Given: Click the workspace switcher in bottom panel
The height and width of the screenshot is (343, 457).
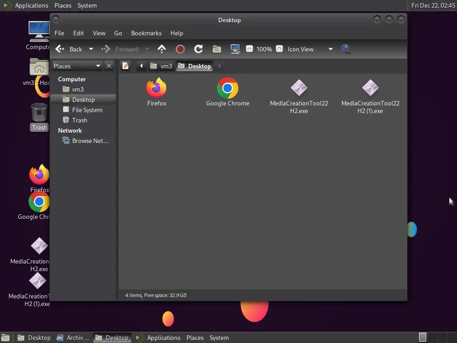Looking at the screenshot, I should pyautogui.click(x=423, y=338).
